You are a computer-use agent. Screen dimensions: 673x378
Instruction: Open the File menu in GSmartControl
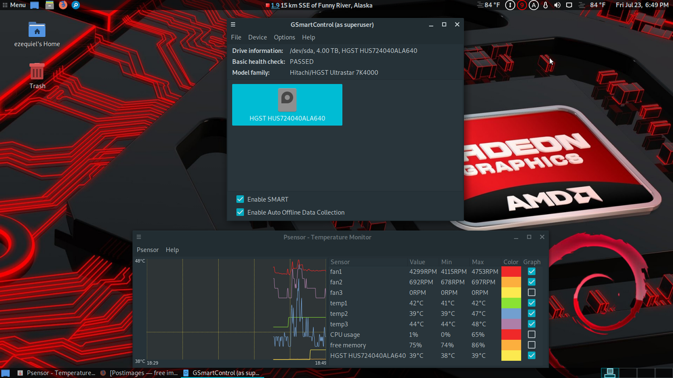point(236,37)
